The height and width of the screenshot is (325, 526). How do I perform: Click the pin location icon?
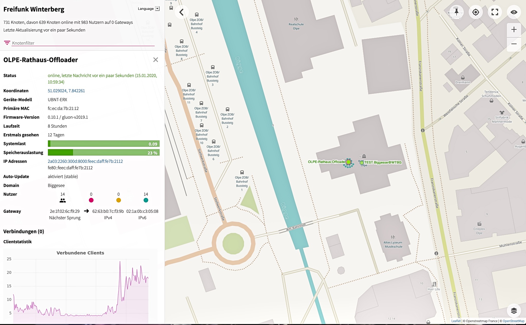click(456, 12)
